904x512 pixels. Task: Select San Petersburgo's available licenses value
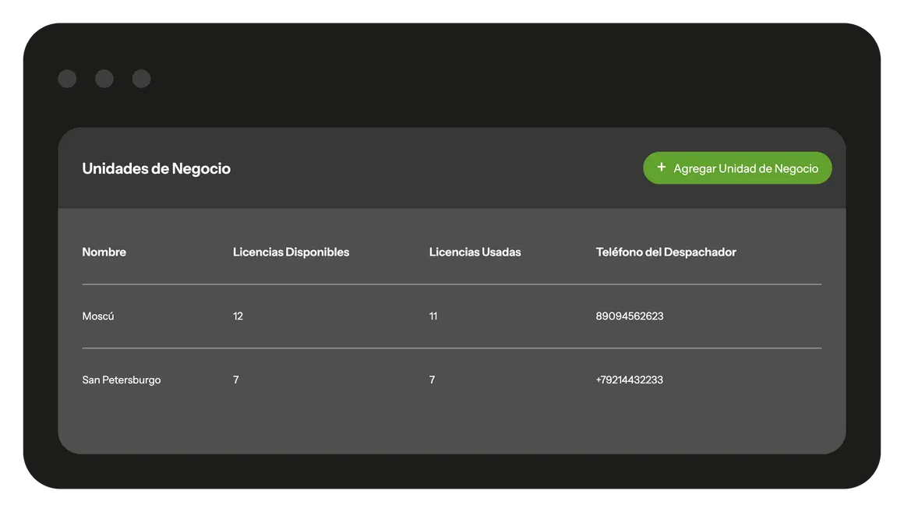coord(236,380)
